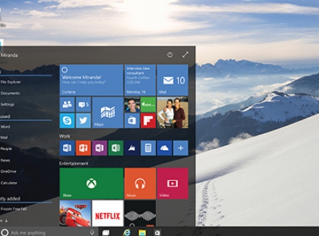Screen dimensions: 319x236
Task: Open the Twitter tile
Action: [84, 121]
